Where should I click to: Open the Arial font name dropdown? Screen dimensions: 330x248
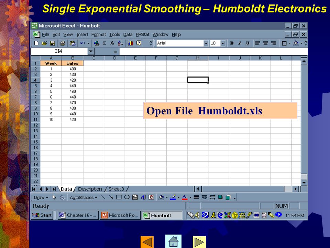pyautogui.click(x=206, y=43)
